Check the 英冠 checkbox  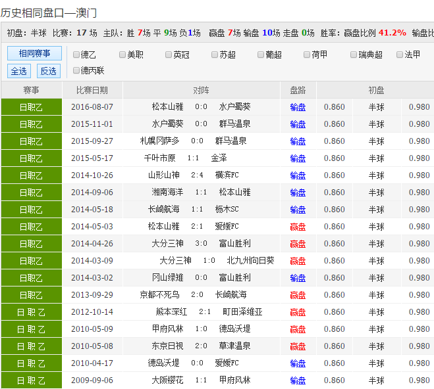[x=169, y=55]
